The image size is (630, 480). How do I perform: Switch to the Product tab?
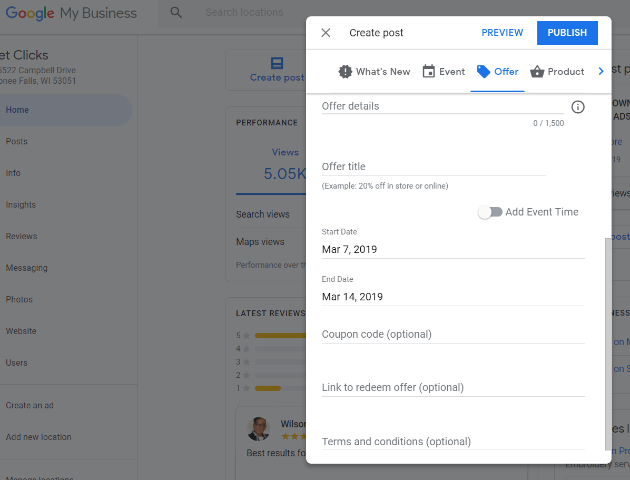coord(557,72)
